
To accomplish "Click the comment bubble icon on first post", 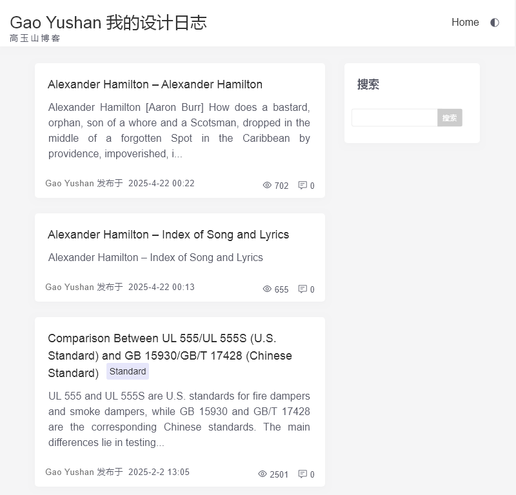I will point(303,185).
